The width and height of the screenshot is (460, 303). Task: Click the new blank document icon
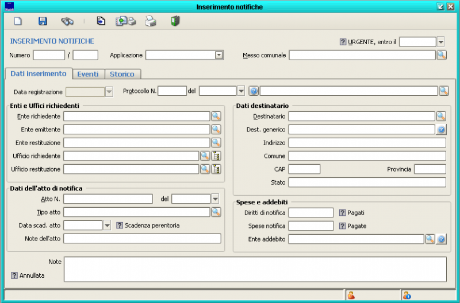point(18,21)
